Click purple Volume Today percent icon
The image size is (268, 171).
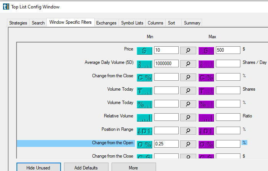click(x=206, y=104)
